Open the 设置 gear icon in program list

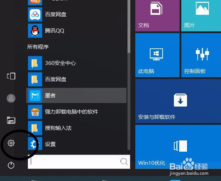click(x=35, y=144)
